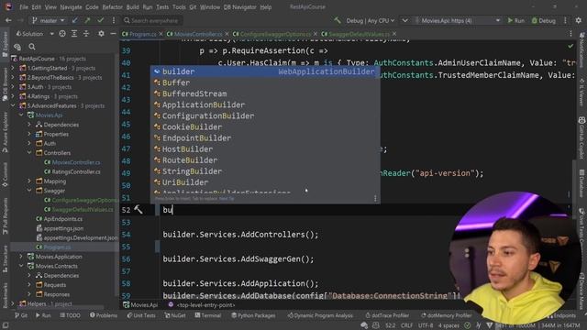The image size is (587, 330).
Task: Open the TODO tool window
Action: (x=70, y=315)
